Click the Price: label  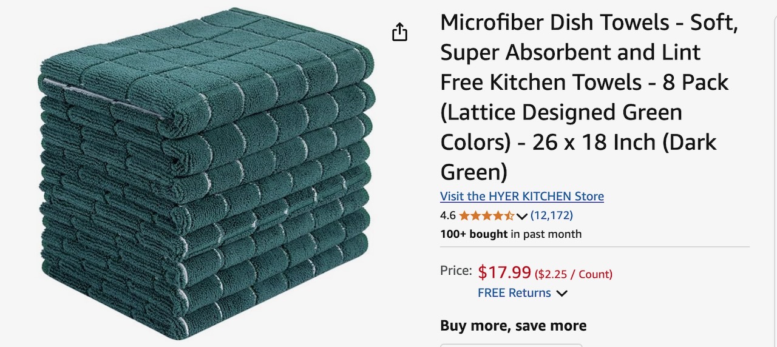[x=456, y=271]
